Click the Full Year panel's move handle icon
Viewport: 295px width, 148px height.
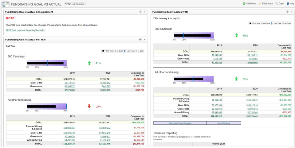(140, 40)
